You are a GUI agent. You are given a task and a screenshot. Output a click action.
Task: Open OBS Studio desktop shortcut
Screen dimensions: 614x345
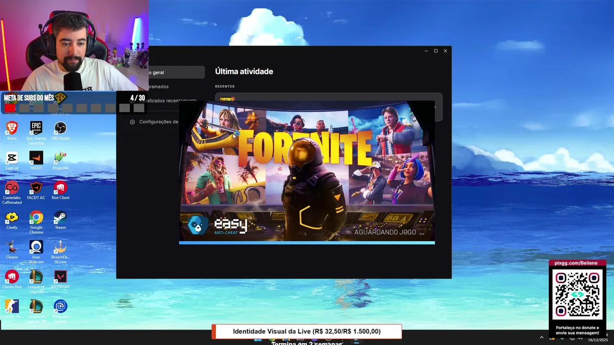[x=60, y=130]
